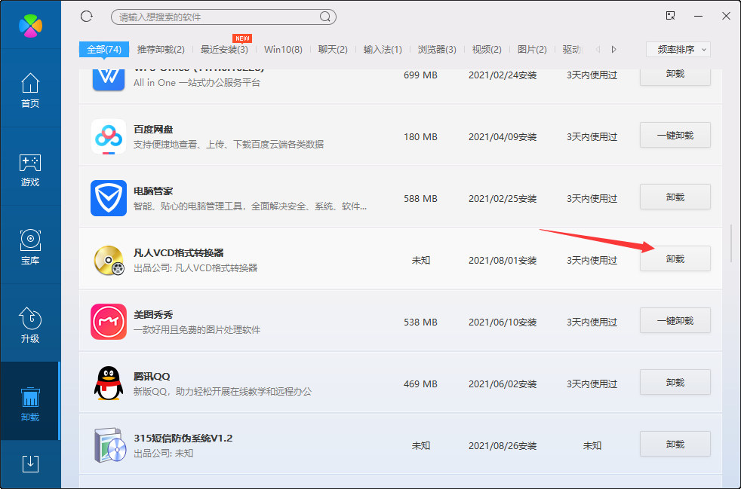
Task: Click 卸载 for 凡人VCD格式转换器
Action: click(x=675, y=258)
